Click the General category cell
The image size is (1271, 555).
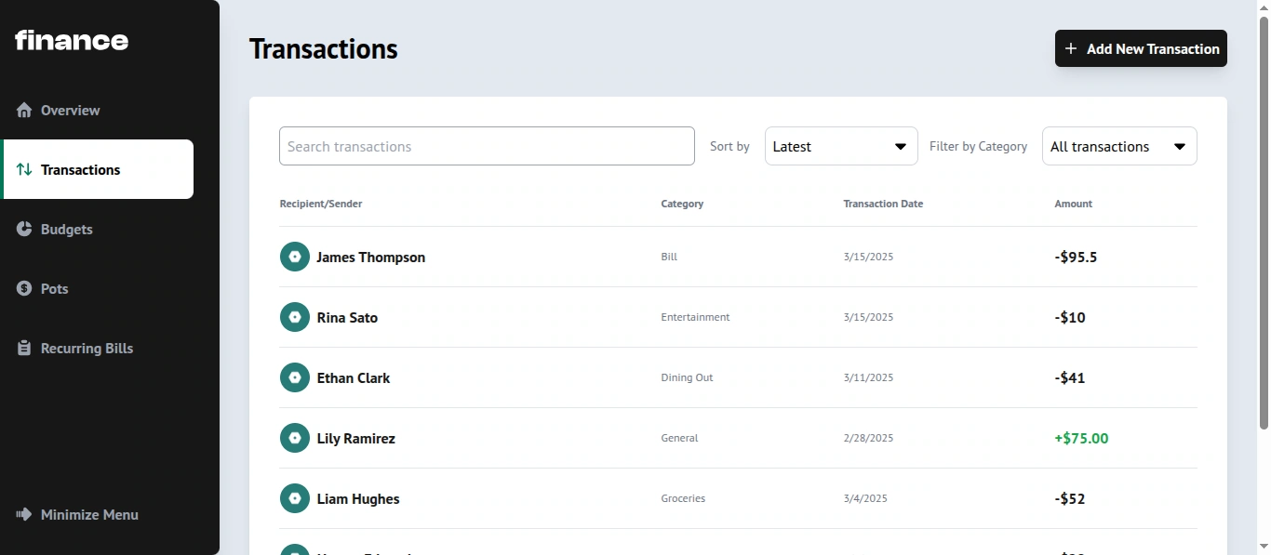click(679, 438)
